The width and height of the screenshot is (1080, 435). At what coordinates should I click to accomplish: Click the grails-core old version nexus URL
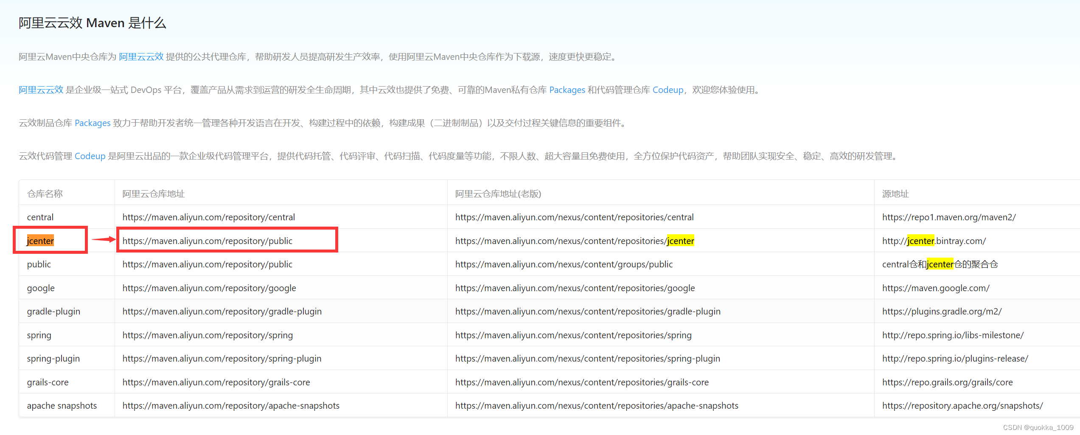pyautogui.click(x=582, y=382)
